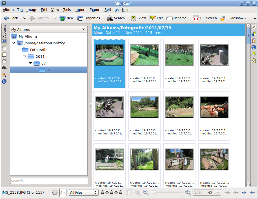
Task: Open the Help menu
Action: click(x=126, y=10)
